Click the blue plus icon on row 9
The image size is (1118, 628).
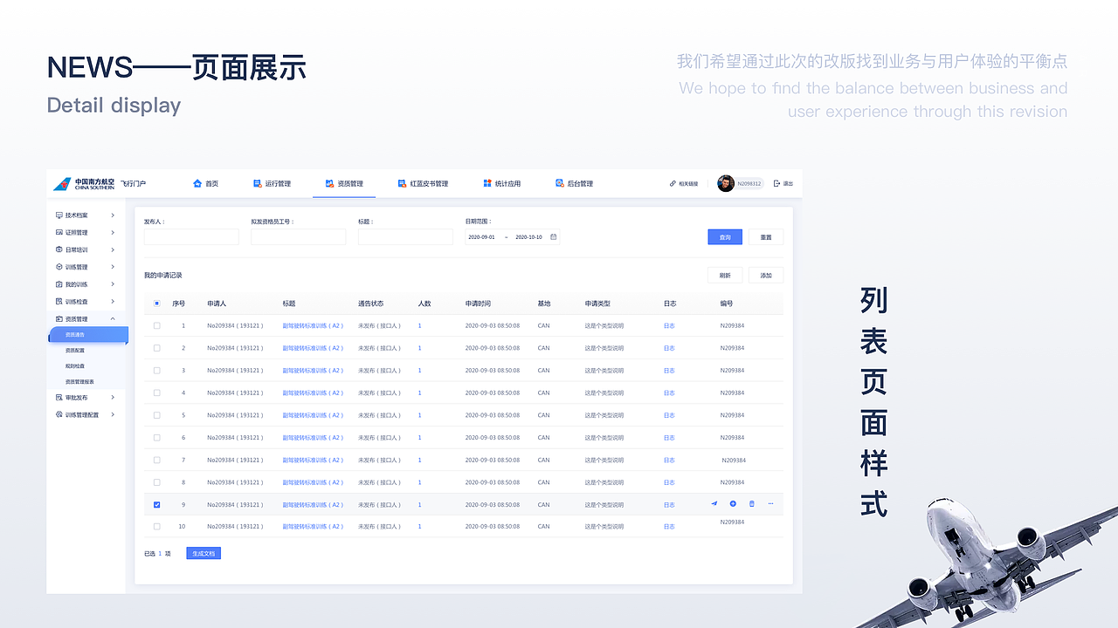pyautogui.click(x=733, y=503)
